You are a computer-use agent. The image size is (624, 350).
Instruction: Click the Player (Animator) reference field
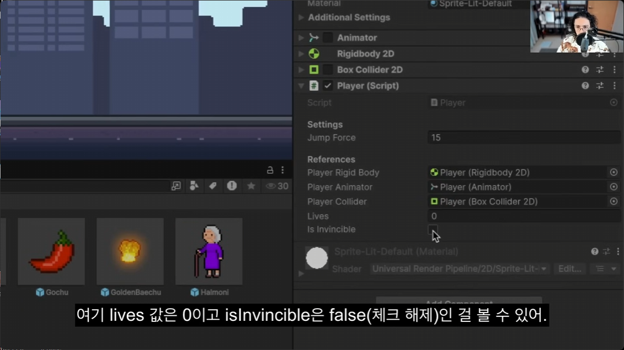click(518, 187)
